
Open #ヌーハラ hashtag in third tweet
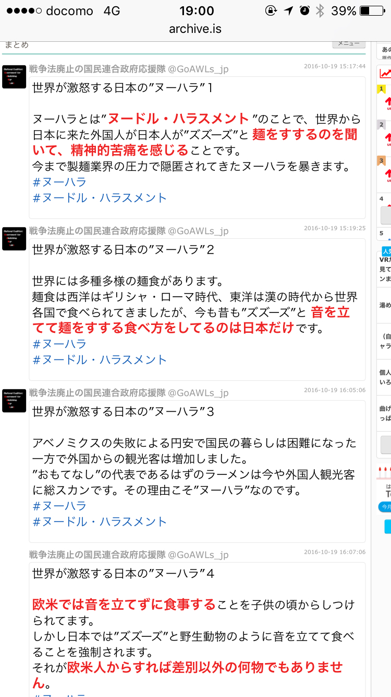(59, 506)
